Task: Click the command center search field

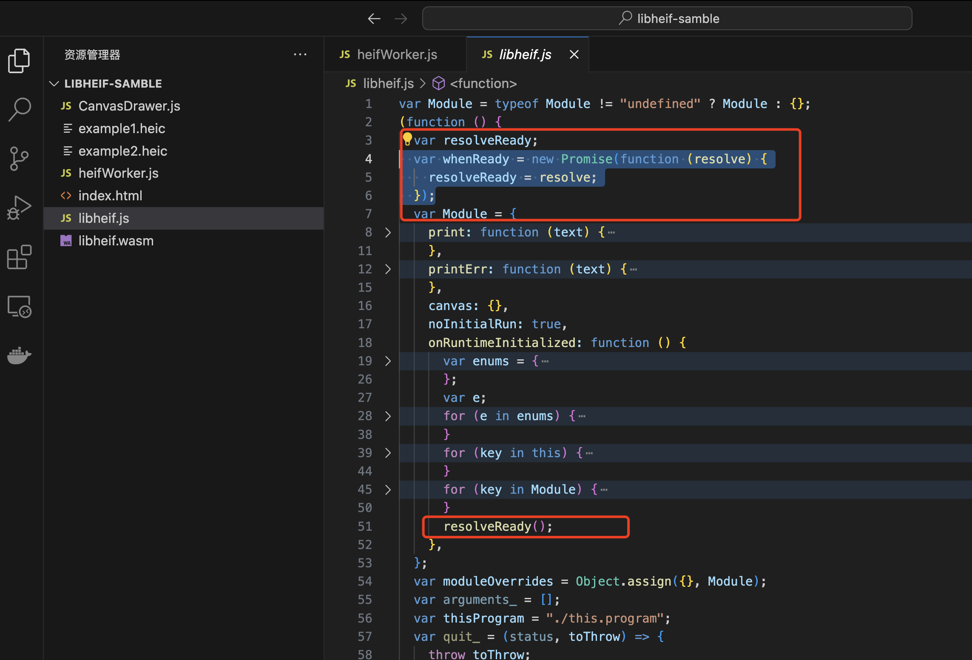Action: (667, 18)
